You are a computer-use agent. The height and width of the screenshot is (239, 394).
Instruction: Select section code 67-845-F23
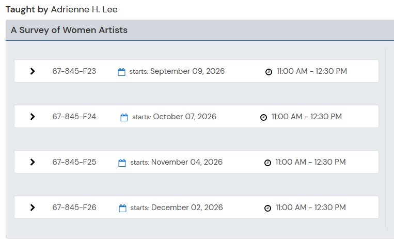point(74,71)
